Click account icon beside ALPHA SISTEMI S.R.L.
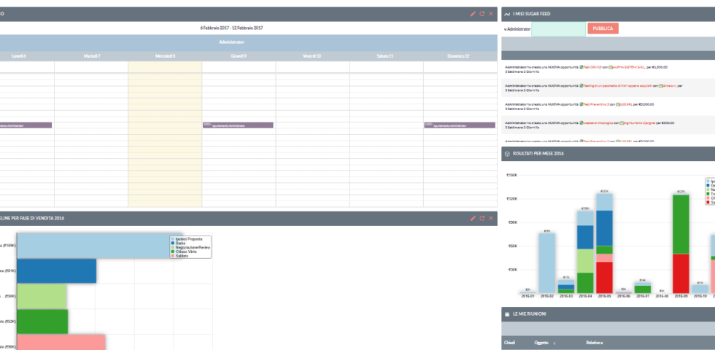This screenshot has width=715, height=350. click(x=610, y=66)
